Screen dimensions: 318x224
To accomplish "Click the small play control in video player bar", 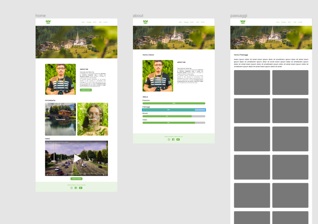I will (x=47, y=175).
